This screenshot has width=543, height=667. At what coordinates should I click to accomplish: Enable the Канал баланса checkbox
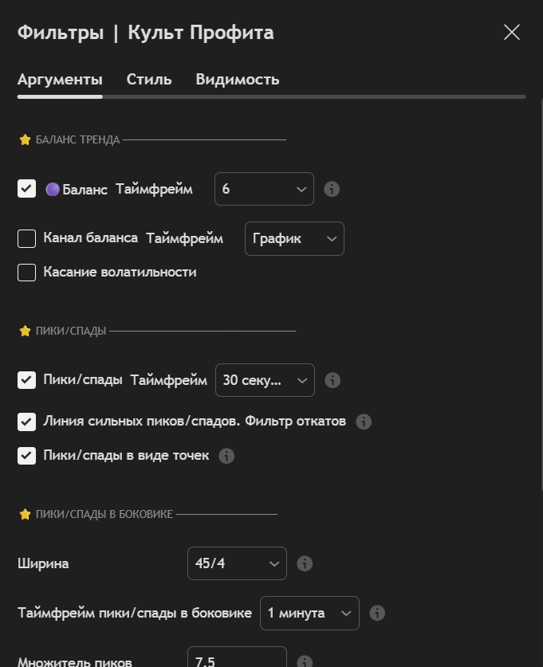[27, 238]
